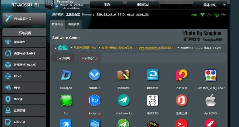Click the 380.65_X7.4 firmware link
The width and height of the screenshot is (239, 127).
[106, 15]
